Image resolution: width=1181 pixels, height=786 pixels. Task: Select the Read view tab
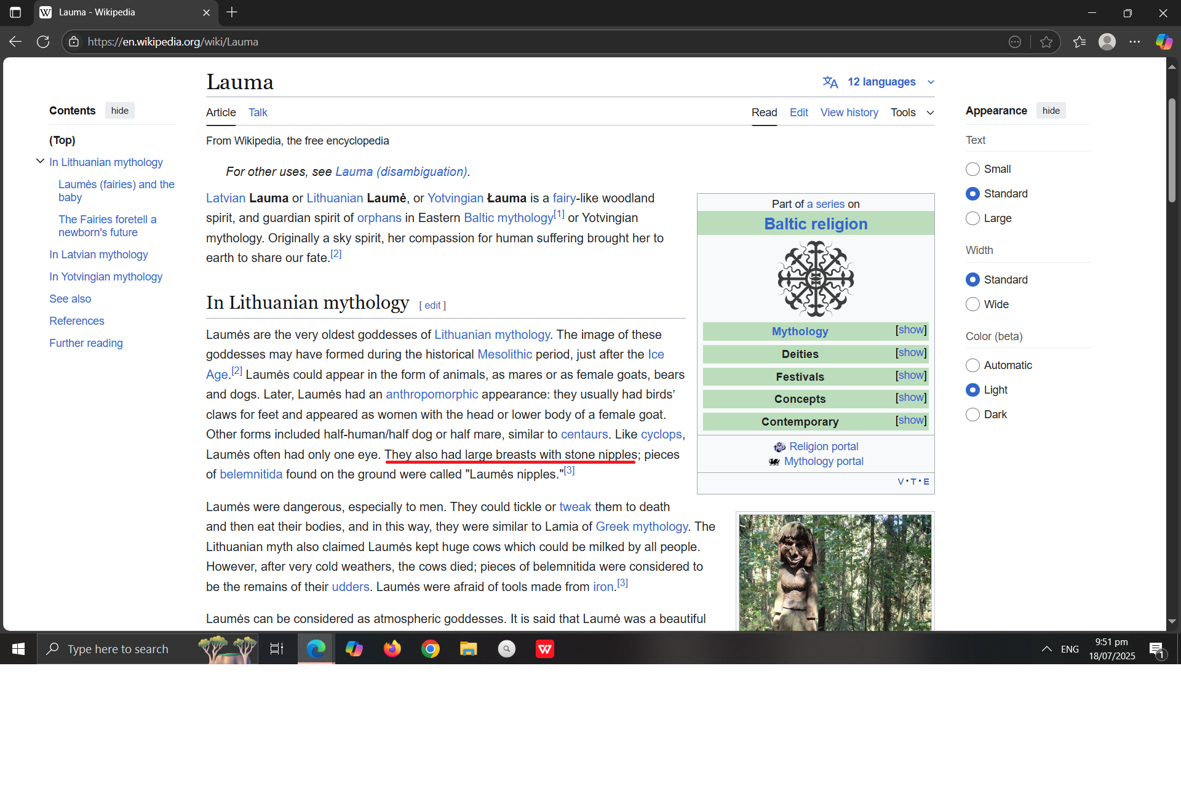764,113
